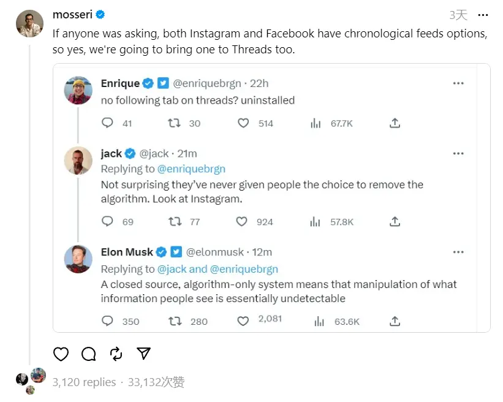
Task: Open more options for mosseri's post
Action: [483, 15]
